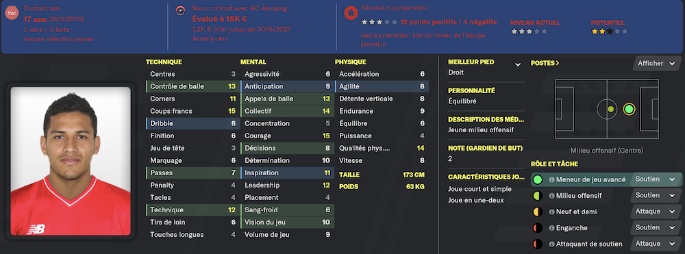685x254 pixels.
Task: Open the Soutien task dropdown for Enganche
Action: 656,227
